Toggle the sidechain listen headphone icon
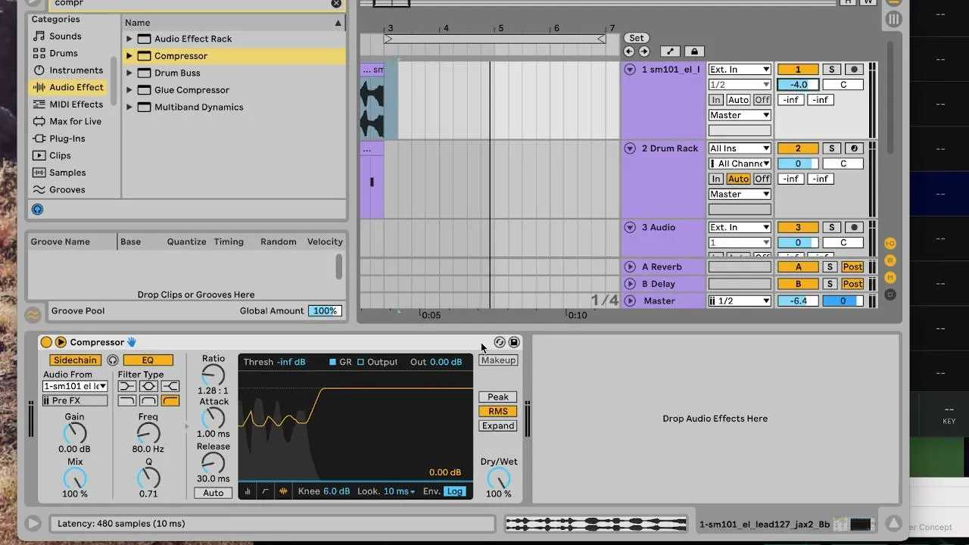969x545 pixels. point(113,360)
